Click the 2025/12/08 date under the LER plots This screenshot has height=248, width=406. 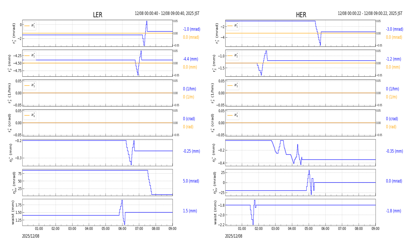[x=31, y=236]
